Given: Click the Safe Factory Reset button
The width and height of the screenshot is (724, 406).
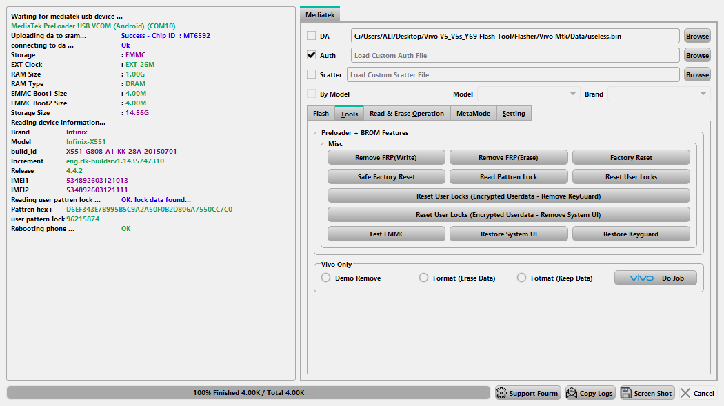Looking at the screenshot, I should (x=386, y=176).
